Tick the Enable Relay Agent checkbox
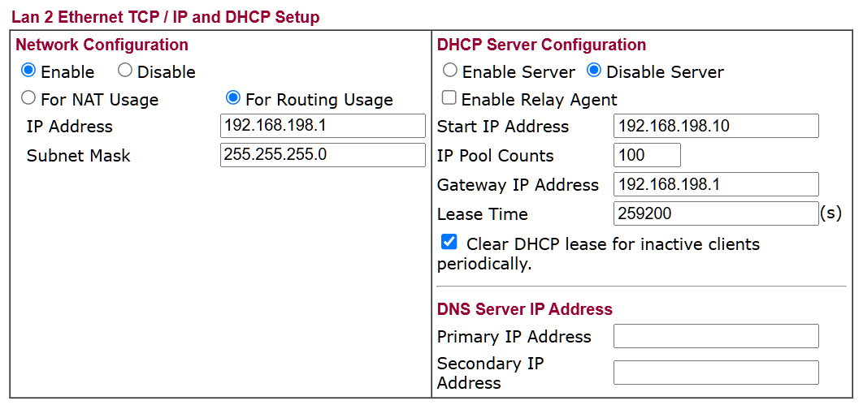 tap(449, 98)
